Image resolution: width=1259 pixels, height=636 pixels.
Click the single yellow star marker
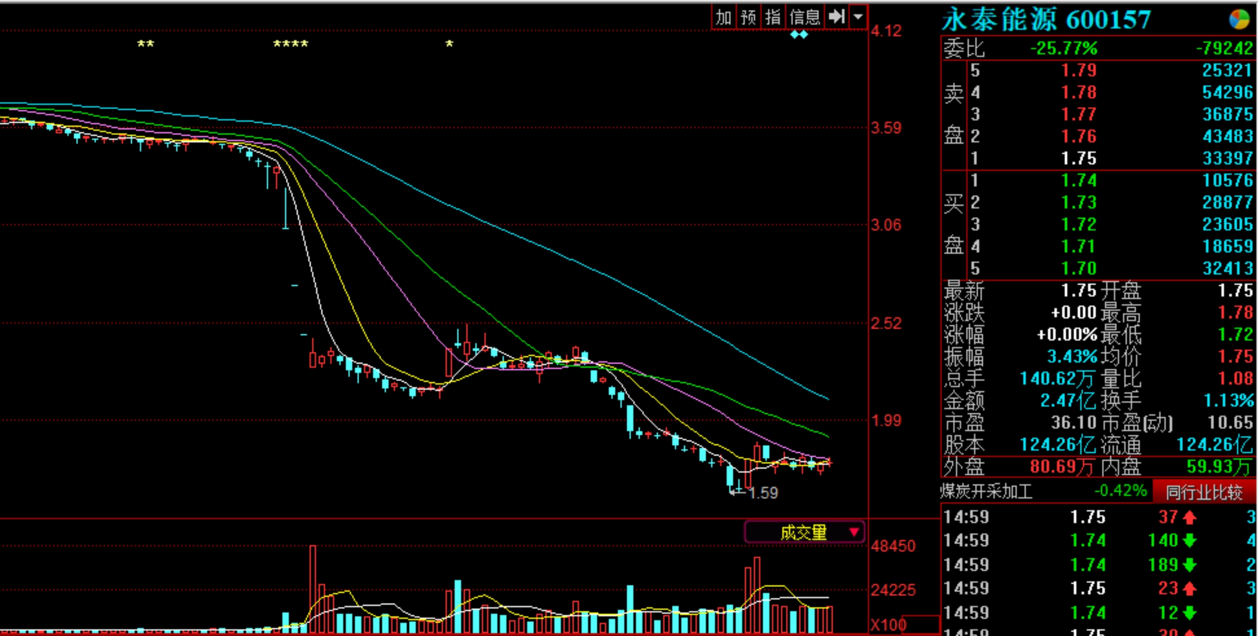(449, 45)
